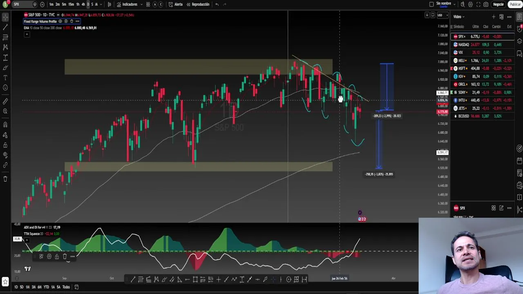Undo the last chart action

pos(217,4)
